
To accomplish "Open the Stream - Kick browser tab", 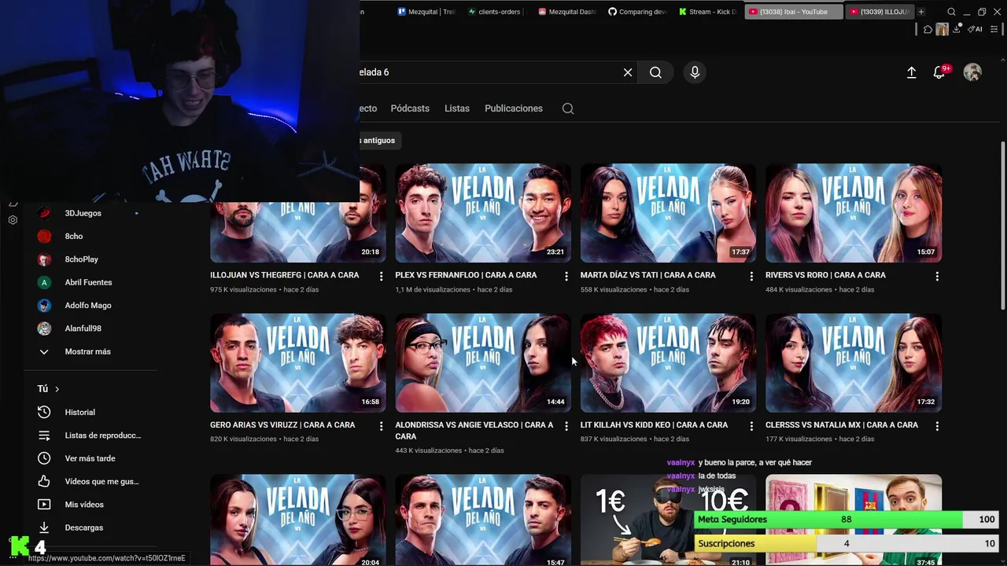I will pyautogui.click(x=706, y=12).
